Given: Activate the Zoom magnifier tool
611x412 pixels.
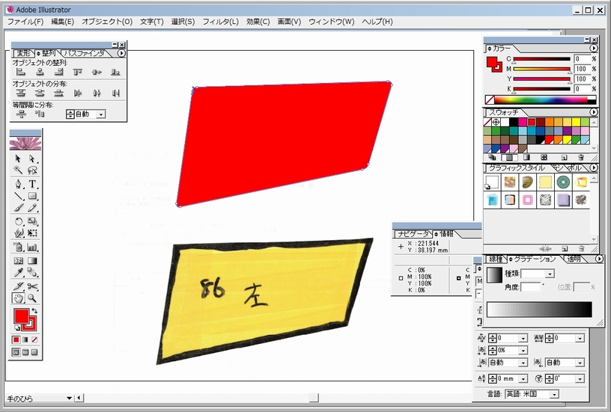Looking at the screenshot, I should coord(33,298).
